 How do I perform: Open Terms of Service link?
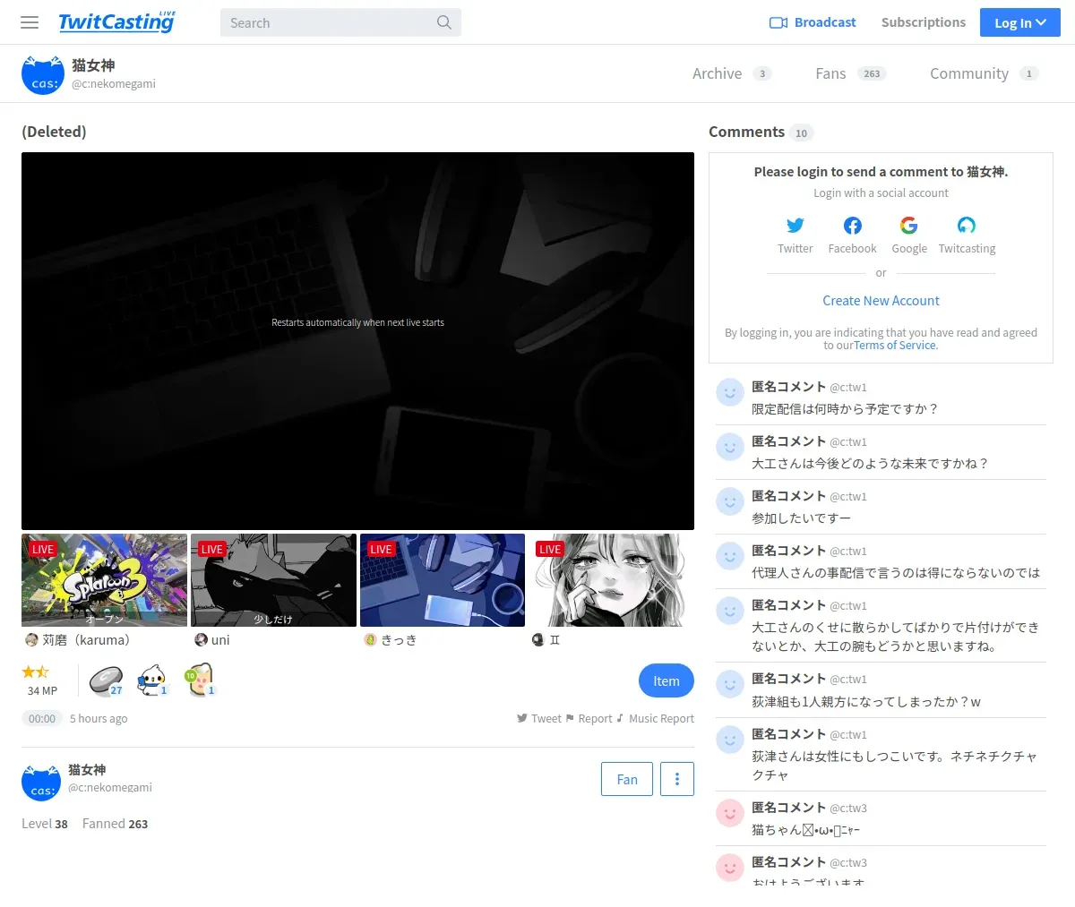pos(895,346)
